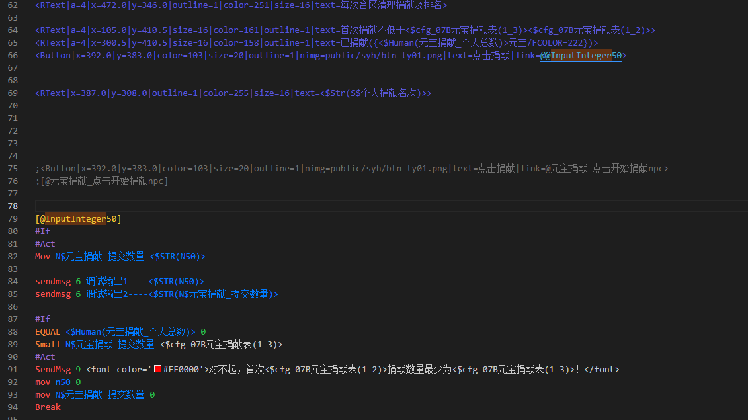Click 'Small' keyword on line 89
The height and width of the screenshot is (420, 748).
[x=48, y=344]
